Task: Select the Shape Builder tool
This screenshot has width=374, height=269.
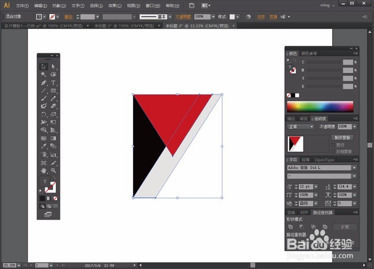Action: pyautogui.click(x=44, y=130)
